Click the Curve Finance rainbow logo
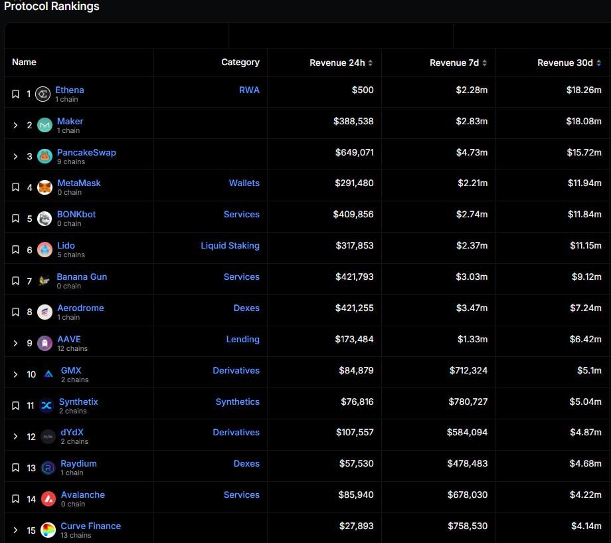 [48, 530]
